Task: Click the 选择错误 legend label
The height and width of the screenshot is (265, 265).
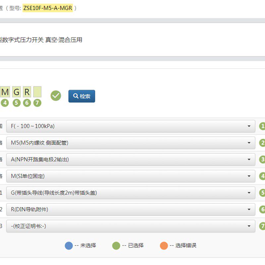Action: pyautogui.click(x=186, y=245)
